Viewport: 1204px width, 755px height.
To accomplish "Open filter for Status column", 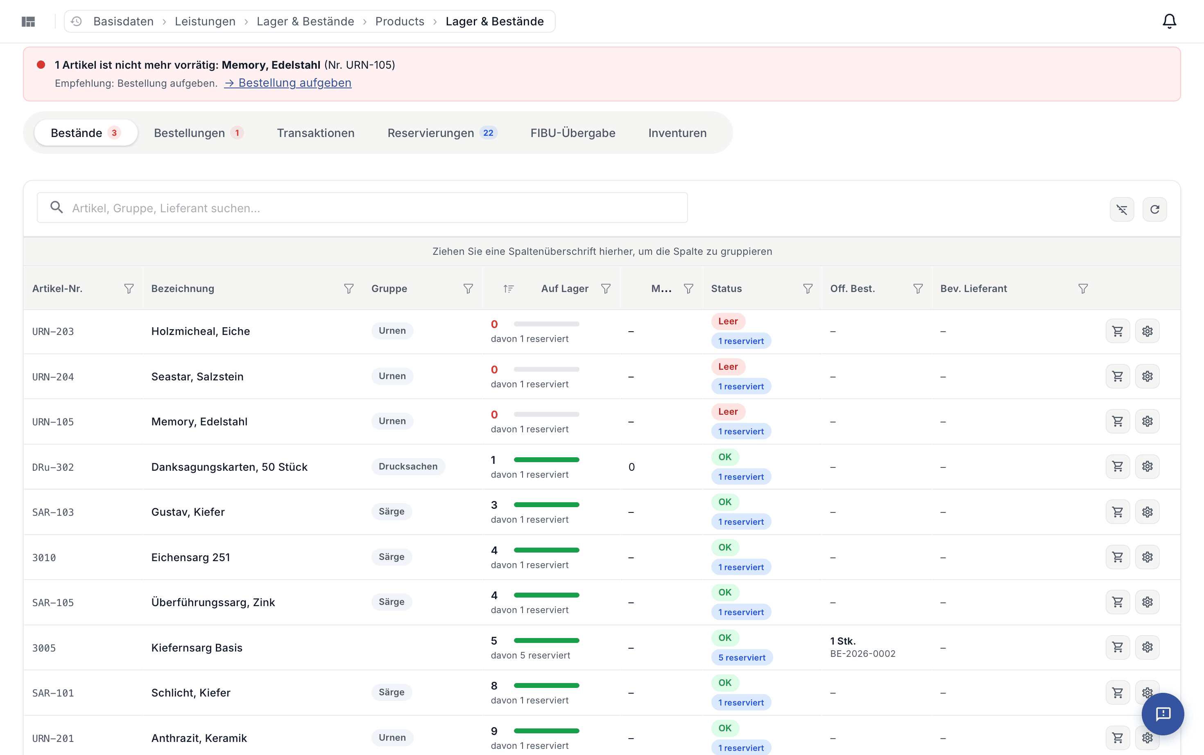I will [x=808, y=289].
